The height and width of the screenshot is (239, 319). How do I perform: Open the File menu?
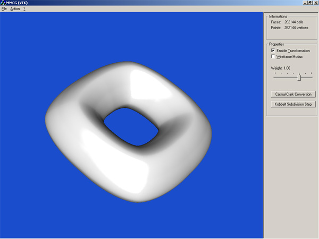click(4, 9)
